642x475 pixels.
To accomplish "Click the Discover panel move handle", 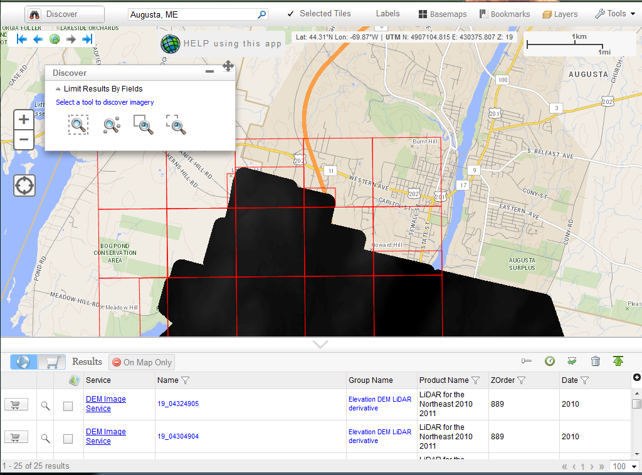I will (228, 66).
